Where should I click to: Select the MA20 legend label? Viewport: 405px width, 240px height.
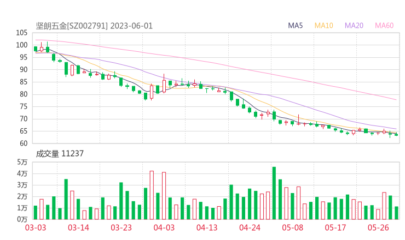354,26
